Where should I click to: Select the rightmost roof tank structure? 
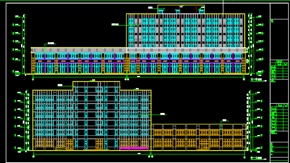coord(201,12)
